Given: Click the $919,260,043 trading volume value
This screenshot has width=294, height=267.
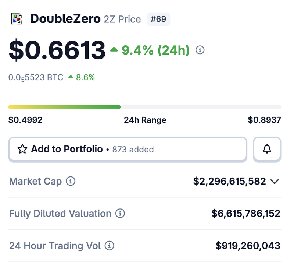Looking at the screenshot, I should 248,246.
